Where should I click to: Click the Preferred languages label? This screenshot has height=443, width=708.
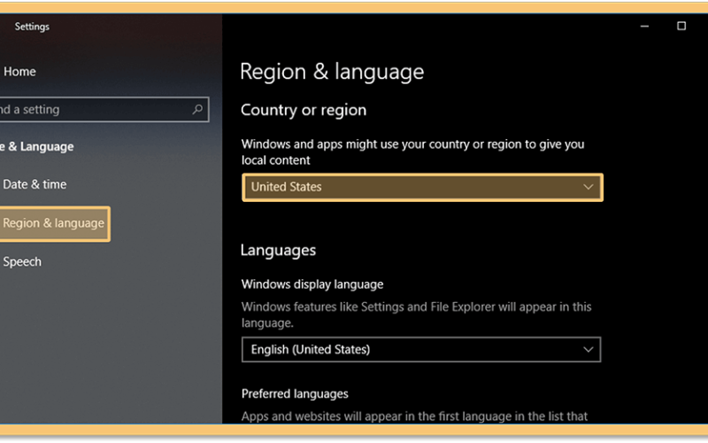[295, 393]
